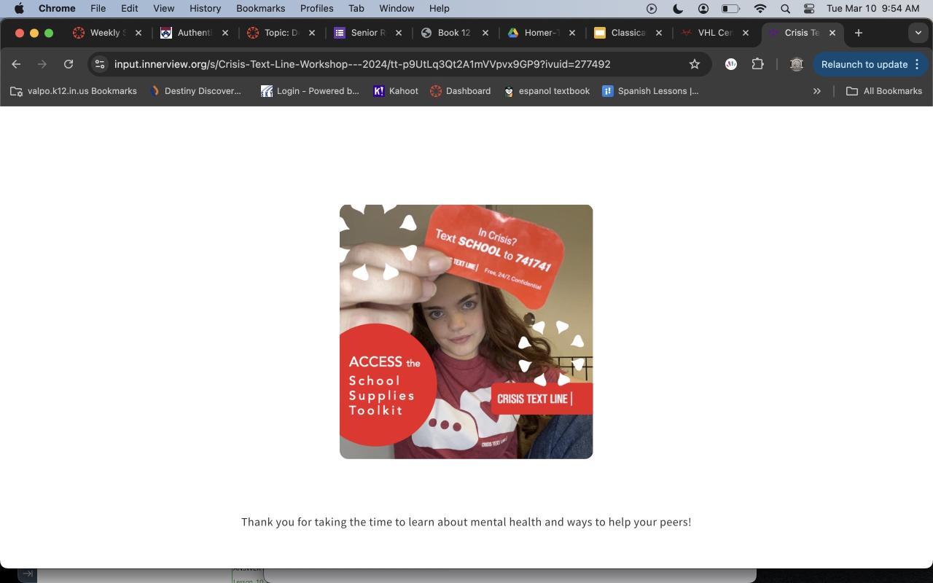
Task: Open the Destiny Discover bookmark
Action: point(195,91)
